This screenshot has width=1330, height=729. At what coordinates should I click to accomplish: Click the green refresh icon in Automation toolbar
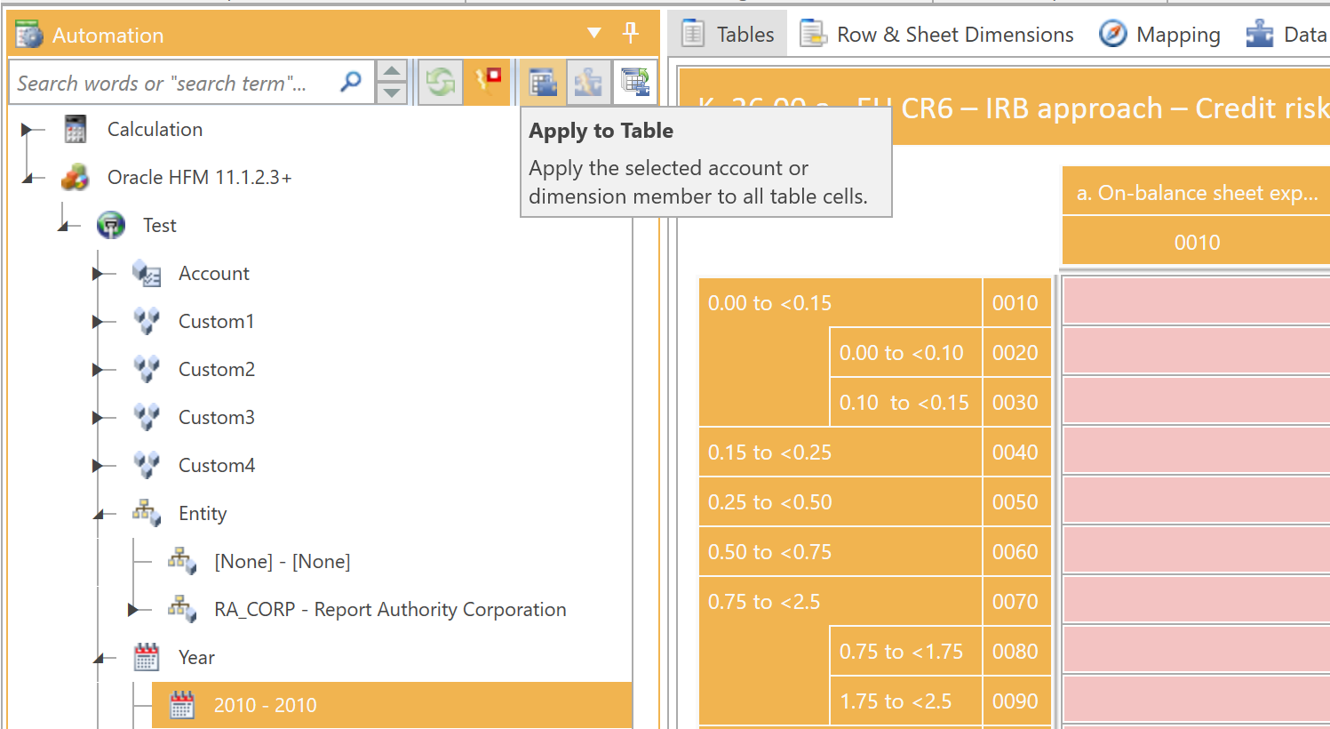[441, 83]
